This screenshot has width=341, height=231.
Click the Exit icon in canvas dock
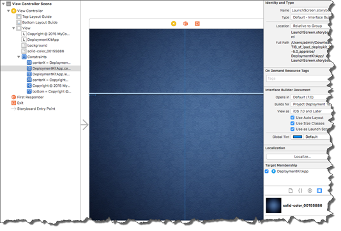point(197,24)
